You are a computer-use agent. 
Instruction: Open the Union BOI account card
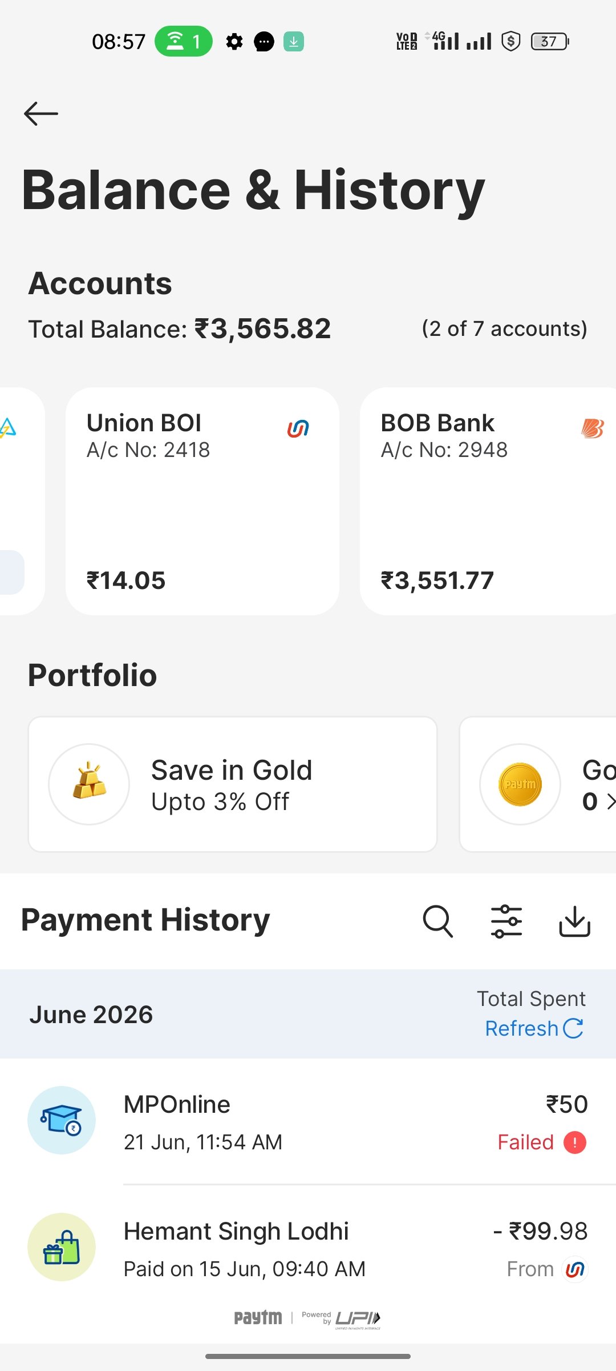point(202,501)
